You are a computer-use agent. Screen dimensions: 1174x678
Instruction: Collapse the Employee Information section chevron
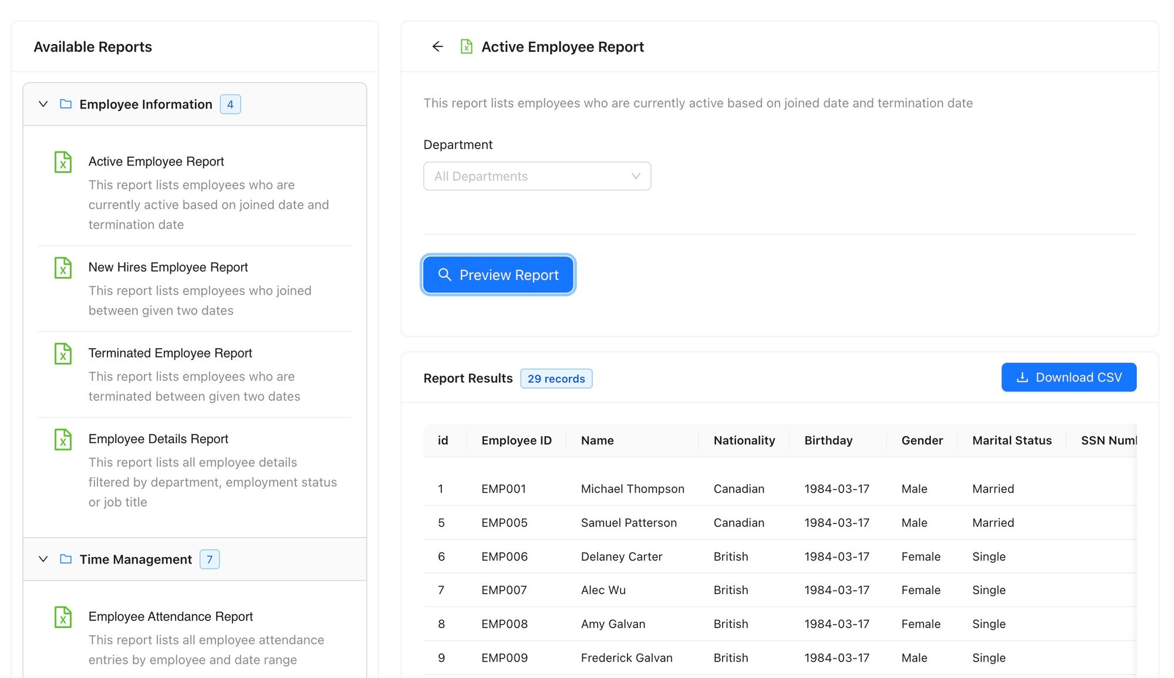[43, 104]
